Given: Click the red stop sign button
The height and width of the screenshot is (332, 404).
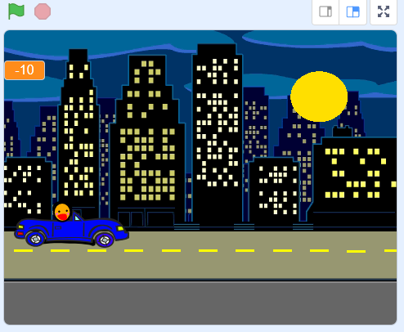Looking at the screenshot, I should (43, 11).
